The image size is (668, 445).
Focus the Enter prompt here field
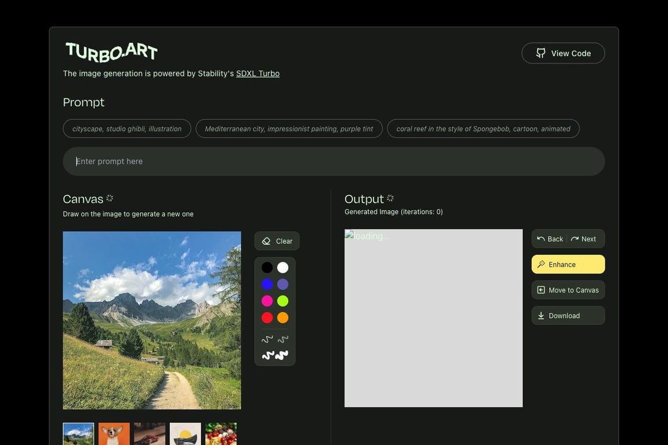coord(333,162)
